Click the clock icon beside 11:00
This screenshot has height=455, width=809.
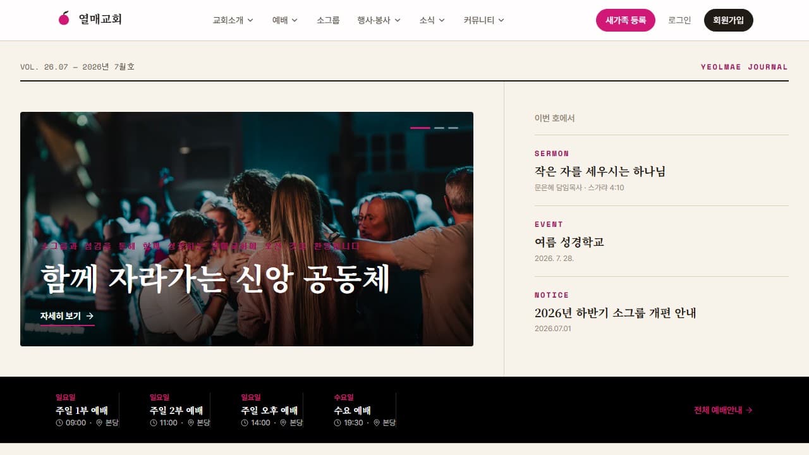click(x=154, y=423)
